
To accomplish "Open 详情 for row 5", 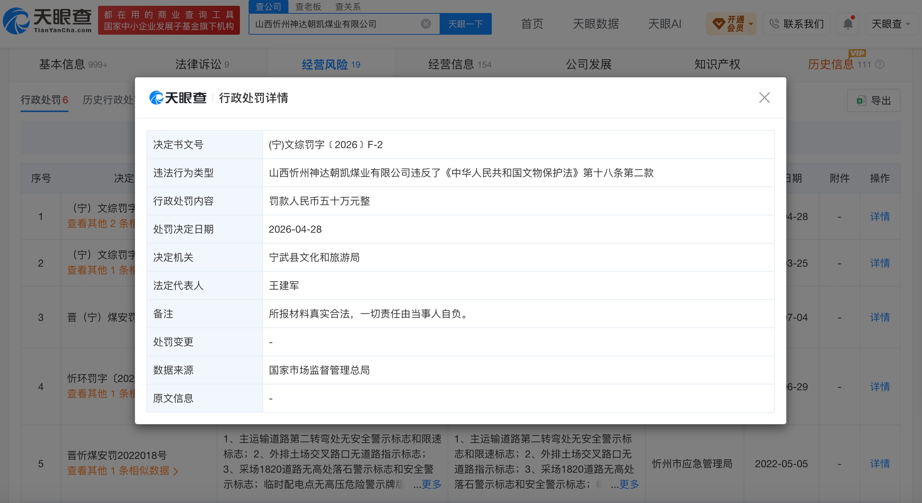I will [x=880, y=464].
